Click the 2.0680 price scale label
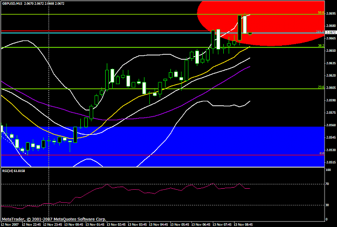Screen dimensions: 337x227 tap(331, 26)
